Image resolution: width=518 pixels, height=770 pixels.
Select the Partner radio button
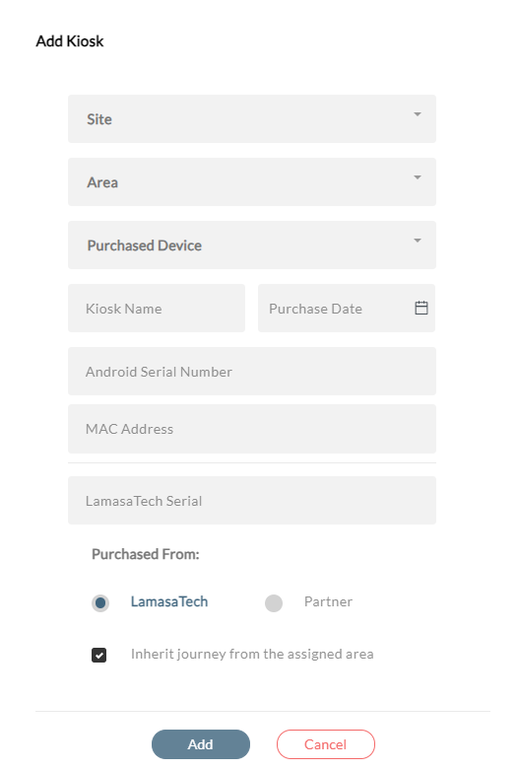click(x=274, y=602)
